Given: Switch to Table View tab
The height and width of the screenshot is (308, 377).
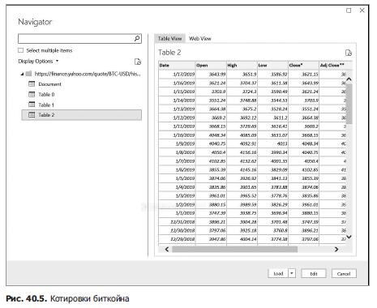Looking at the screenshot, I should click(169, 39).
